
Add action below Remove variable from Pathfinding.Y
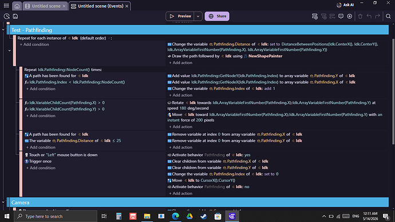[x=180, y=147]
